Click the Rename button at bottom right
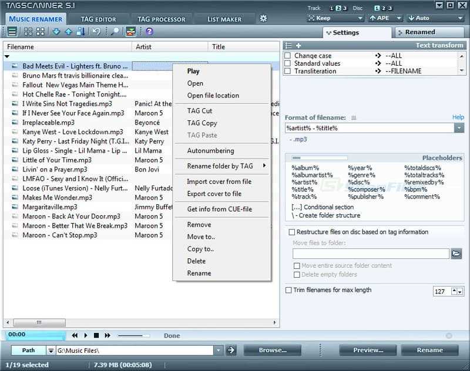Image resolution: width=470 pixels, height=371 pixels. (430, 350)
